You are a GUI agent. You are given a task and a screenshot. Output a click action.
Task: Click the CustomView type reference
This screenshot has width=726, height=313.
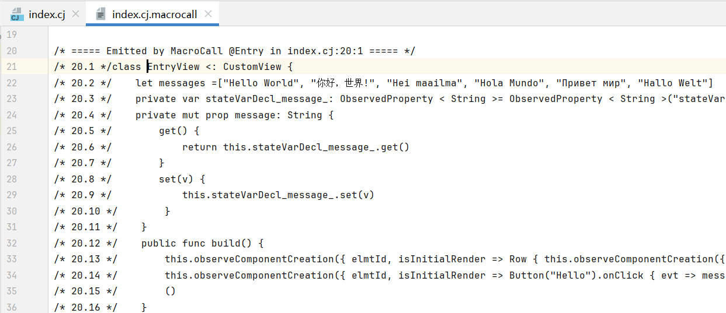click(252, 67)
